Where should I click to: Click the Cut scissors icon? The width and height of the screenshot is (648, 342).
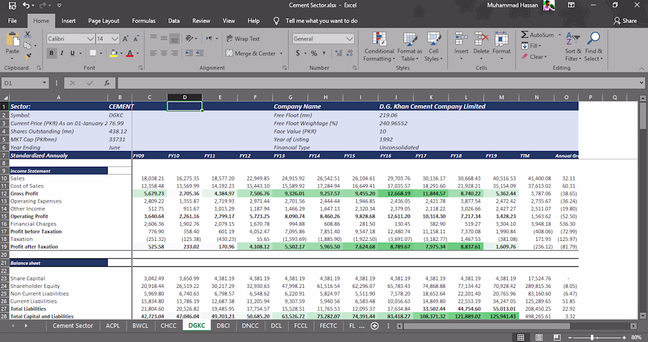28,35
